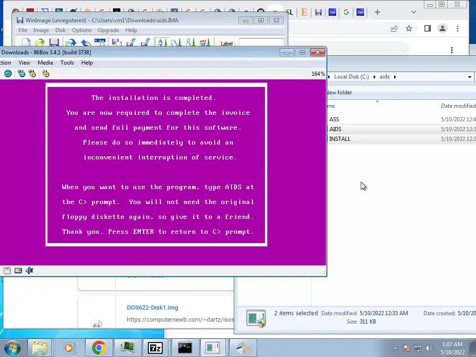Click the sound speaker icon in 86Box status bar
This screenshot has width=476, height=357.
click(29, 271)
